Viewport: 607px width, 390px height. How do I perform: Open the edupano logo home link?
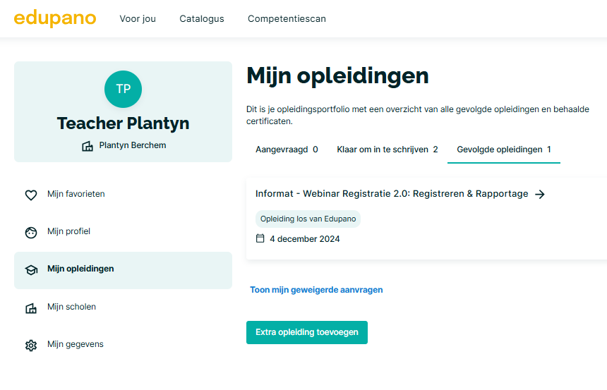click(55, 18)
